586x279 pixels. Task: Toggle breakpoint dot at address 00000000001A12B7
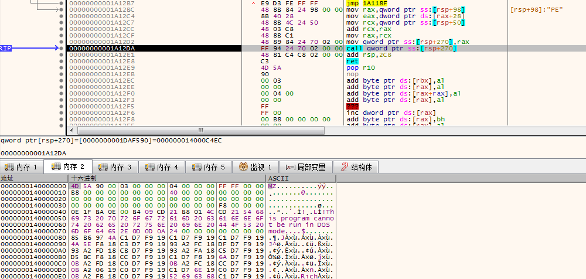[61, 3]
